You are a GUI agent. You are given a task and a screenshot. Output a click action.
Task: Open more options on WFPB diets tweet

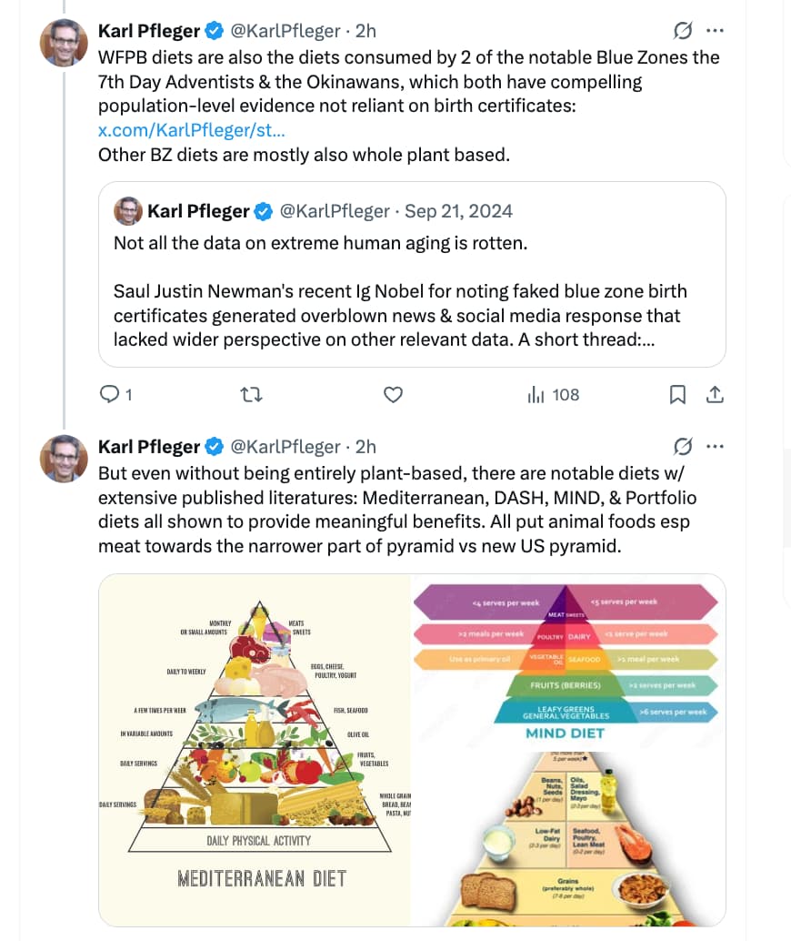point(716,31)
